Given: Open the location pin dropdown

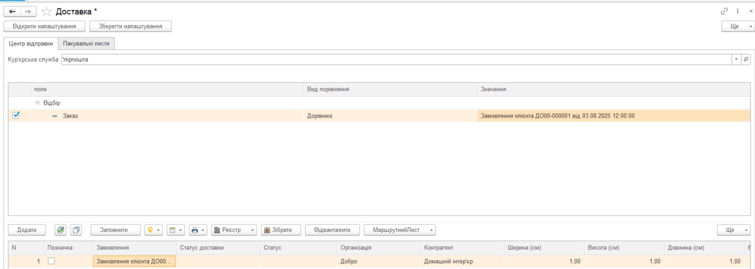Looking at the screenshot, I should (153, 230).
